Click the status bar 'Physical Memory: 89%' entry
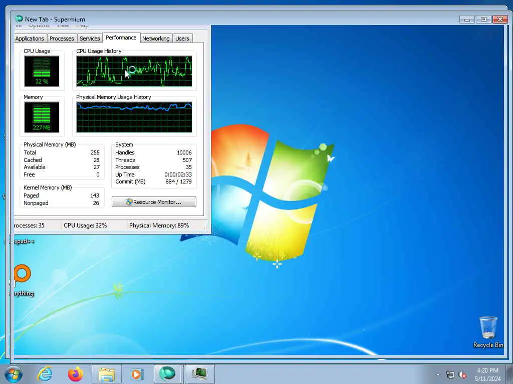The image size is (513, 384). (x=159, y=225)
